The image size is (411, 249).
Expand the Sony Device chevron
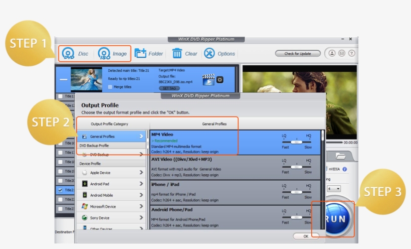tap(141, 218)
